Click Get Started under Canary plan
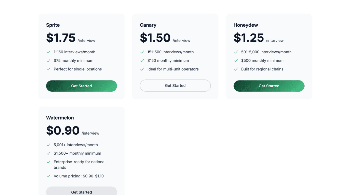347x195 pixels. 175,86
